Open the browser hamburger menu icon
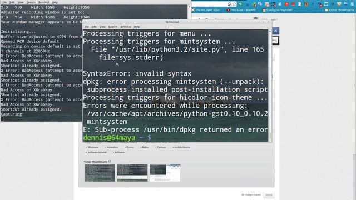The height and width of the screenshot is (200, 356). (352, 4)
